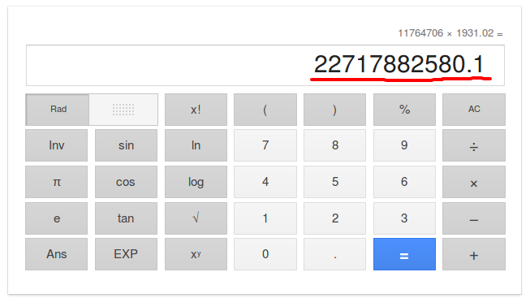Click the percent button
The height and width of the screenshot is (298, 530).
tap(404, 110)
